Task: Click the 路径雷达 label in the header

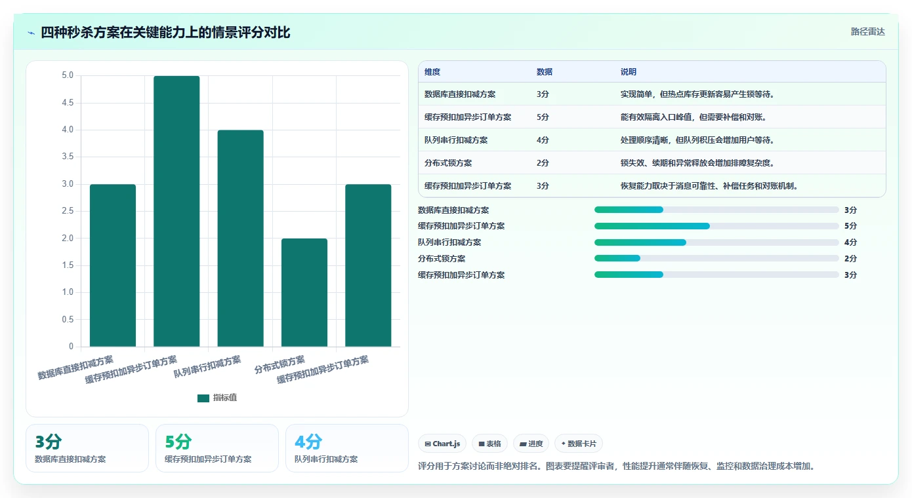Action: [867, 31]
